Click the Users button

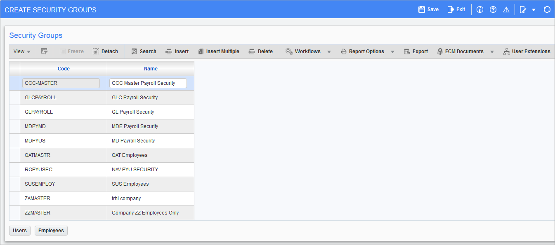tap(20, 231)
